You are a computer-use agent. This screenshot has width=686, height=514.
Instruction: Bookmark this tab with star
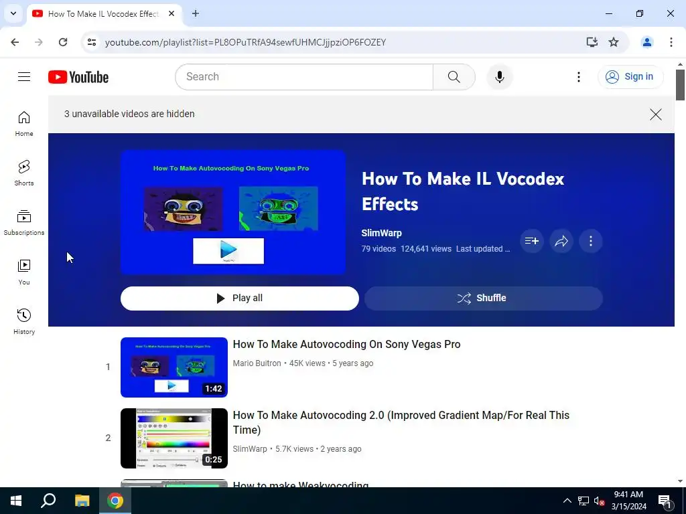coord(614,42)
